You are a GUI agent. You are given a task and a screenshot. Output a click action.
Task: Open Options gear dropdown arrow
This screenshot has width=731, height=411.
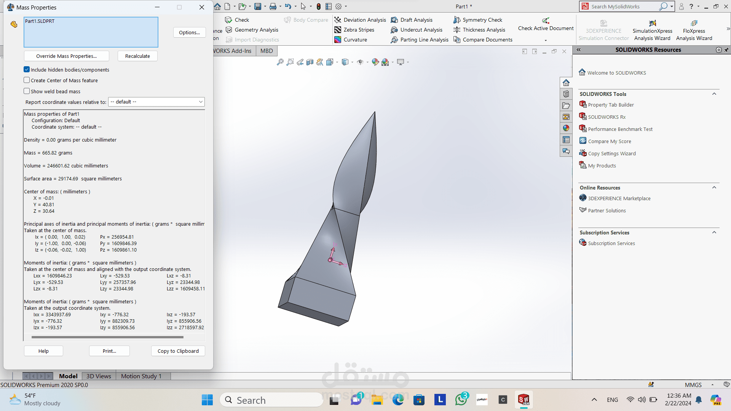(x=346, y=6)
